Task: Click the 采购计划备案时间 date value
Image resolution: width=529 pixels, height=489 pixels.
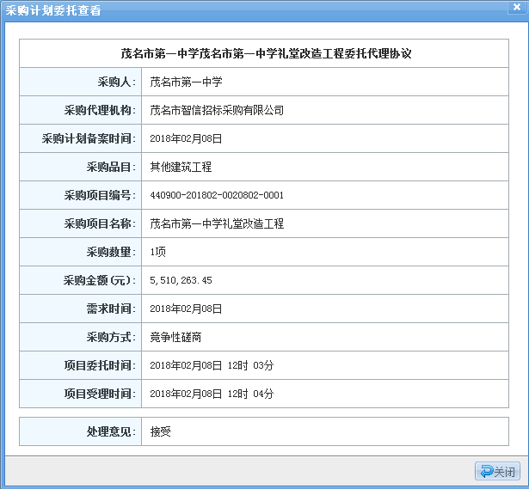Action: pos(186,138)
